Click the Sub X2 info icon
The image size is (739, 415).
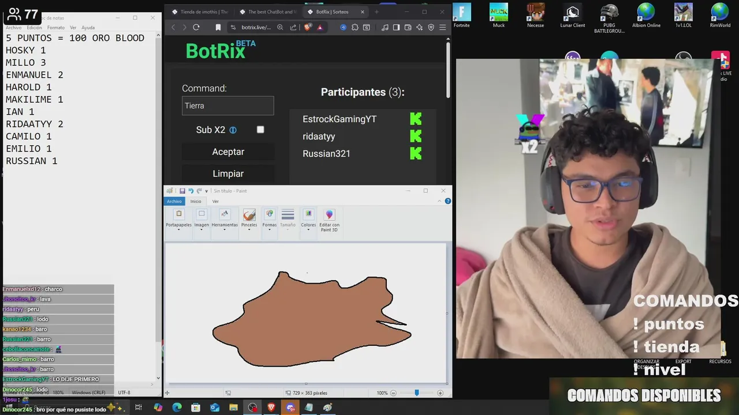pyautogui.click(x=233, y=130)
